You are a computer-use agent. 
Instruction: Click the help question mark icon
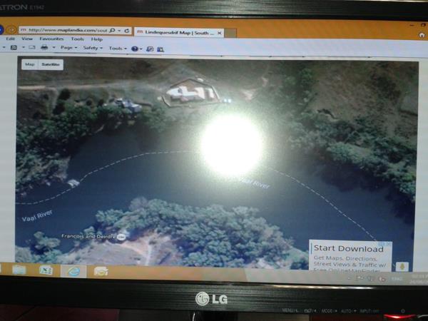click(x=134, y=49)
